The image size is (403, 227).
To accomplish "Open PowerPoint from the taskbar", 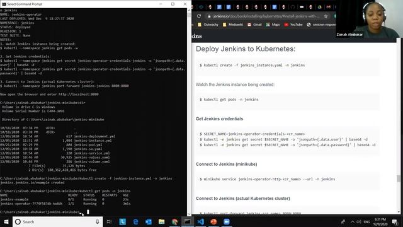I will [x=213, y=221].
